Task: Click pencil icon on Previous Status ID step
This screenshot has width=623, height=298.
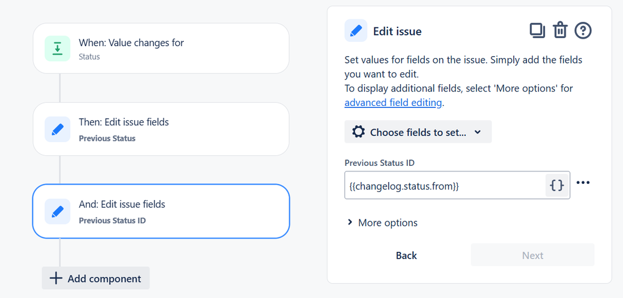Action: 57,212
